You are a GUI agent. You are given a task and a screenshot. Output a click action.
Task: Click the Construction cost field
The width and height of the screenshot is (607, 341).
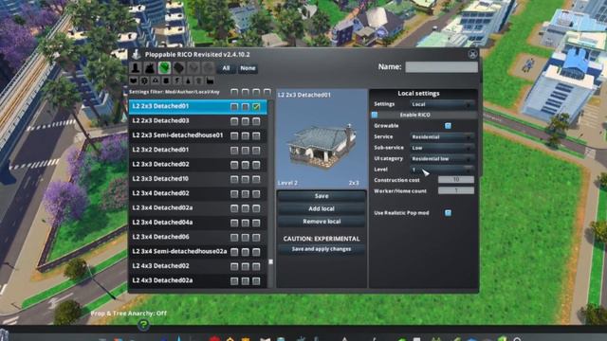coord(456,180)
